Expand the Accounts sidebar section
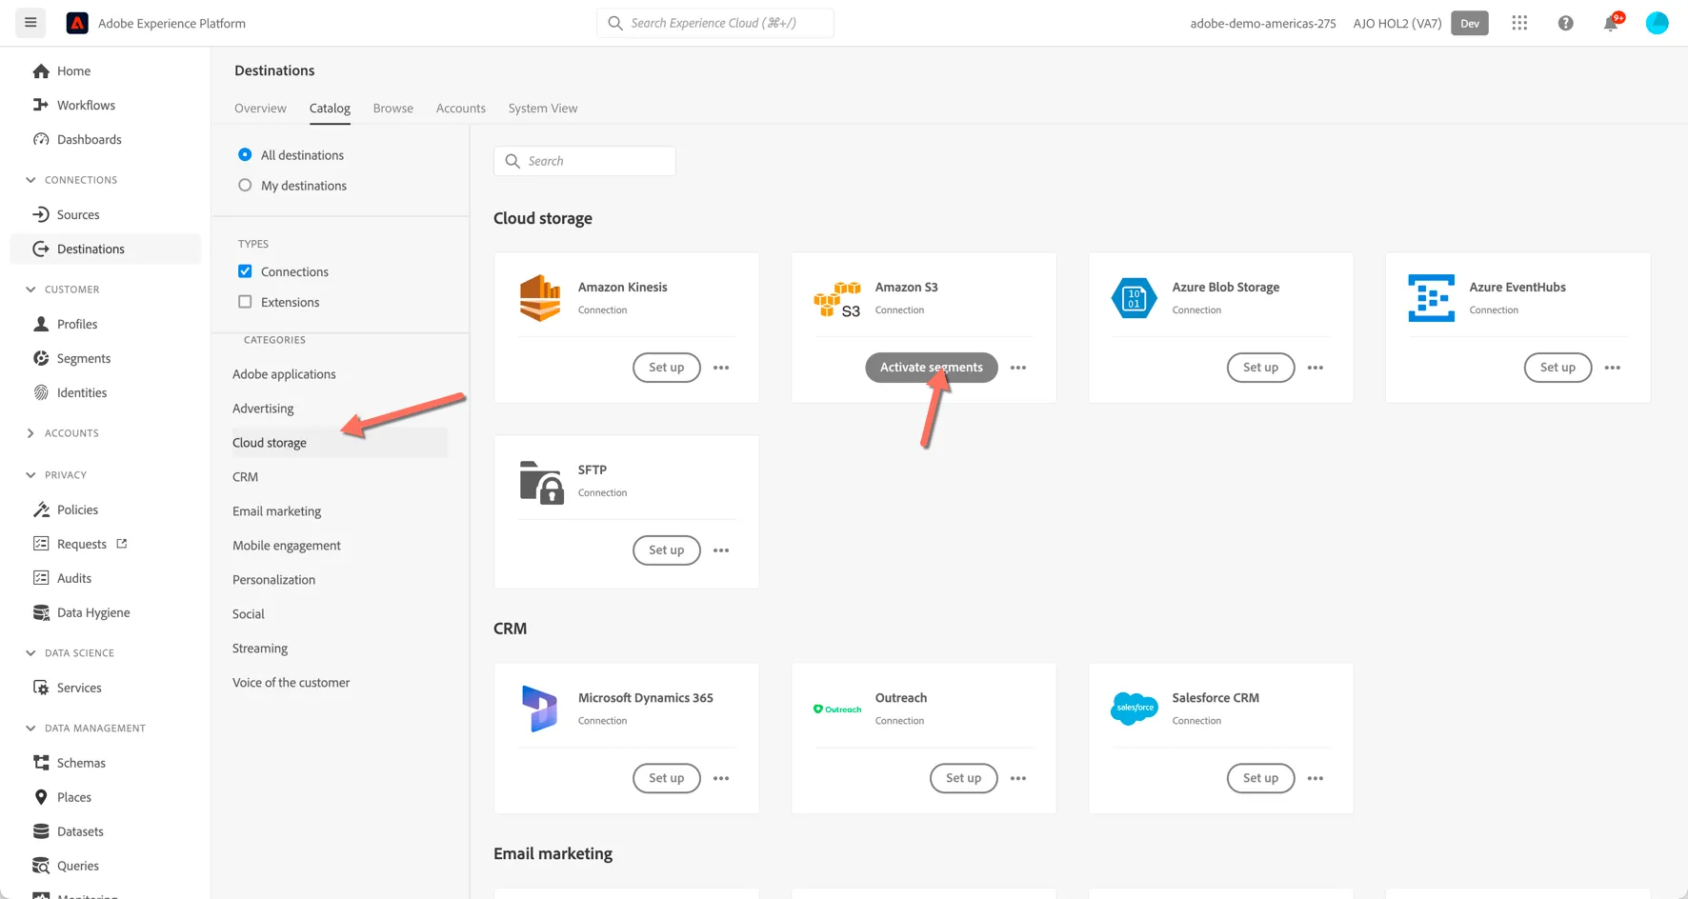Image resolution: width=1688 pixels, height=899 pixels. coord(30,433)
